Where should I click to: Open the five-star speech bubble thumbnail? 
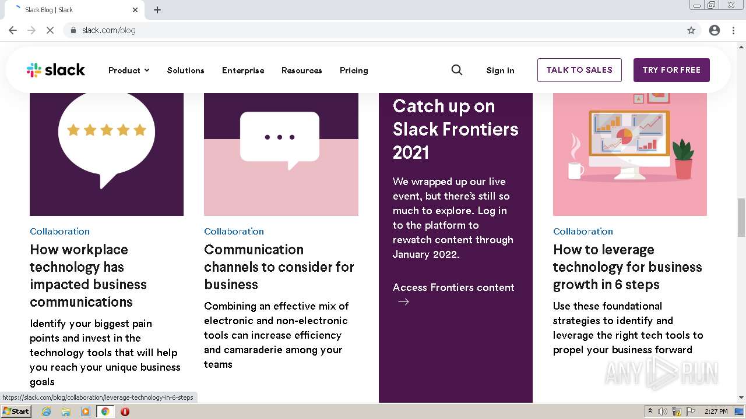tap(107, 154)
